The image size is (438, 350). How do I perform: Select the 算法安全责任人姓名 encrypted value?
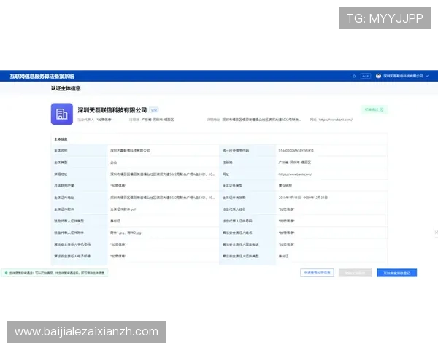pyautogui.click(x=287, y=233)
